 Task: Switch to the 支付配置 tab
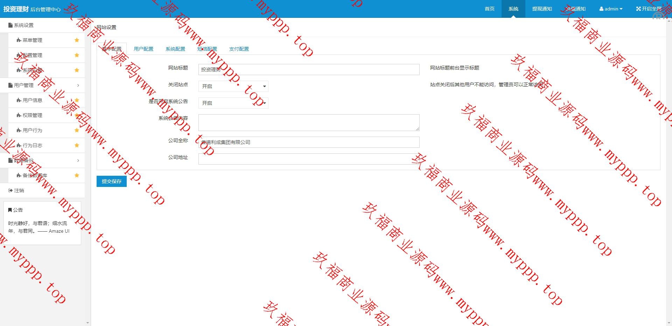coord(239,49)
